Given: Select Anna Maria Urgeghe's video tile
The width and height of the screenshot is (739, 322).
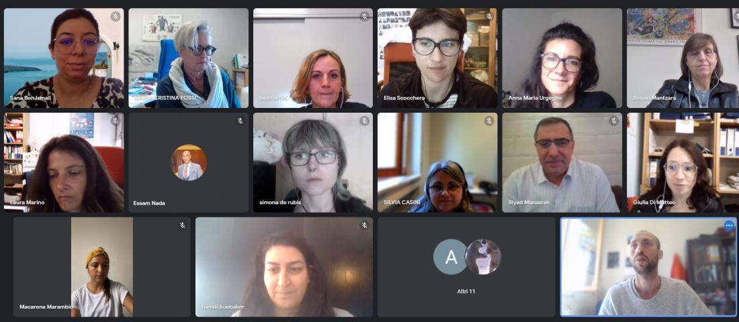Looking at the screenshot, I should pos(562,58).
